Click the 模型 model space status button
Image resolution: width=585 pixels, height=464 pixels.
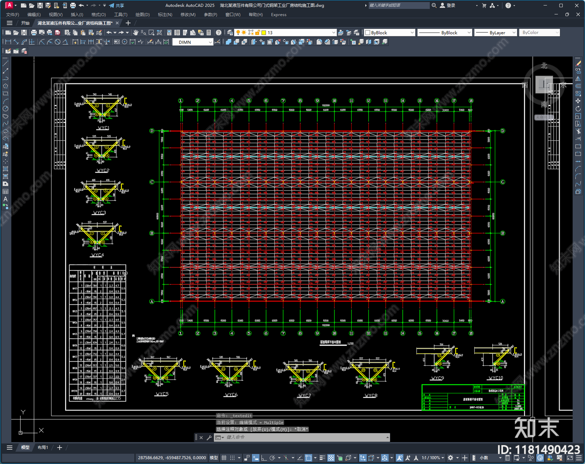click(x=214, y=458)
